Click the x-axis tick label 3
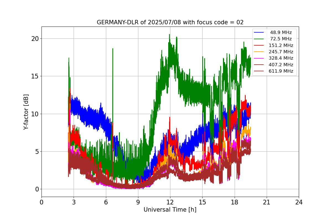Viewport: 332px width, 221px height. (x=74, y=202)
